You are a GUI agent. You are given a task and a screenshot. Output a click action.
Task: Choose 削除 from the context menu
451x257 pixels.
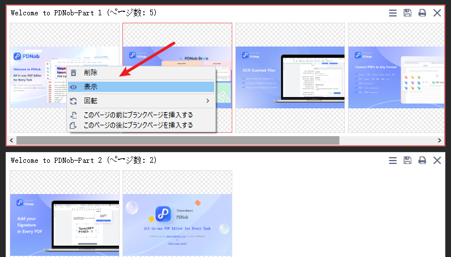coord(141,73)
